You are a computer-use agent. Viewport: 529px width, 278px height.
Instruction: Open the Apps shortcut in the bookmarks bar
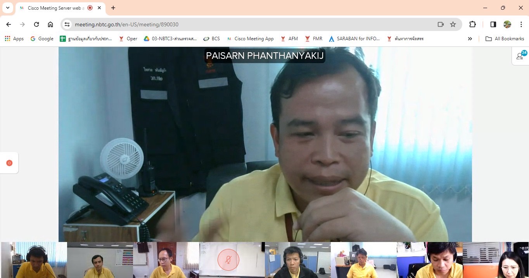(x=14, y=39)
